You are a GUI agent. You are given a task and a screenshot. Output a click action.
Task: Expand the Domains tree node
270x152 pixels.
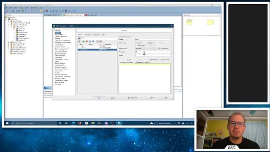pos(8,42)
